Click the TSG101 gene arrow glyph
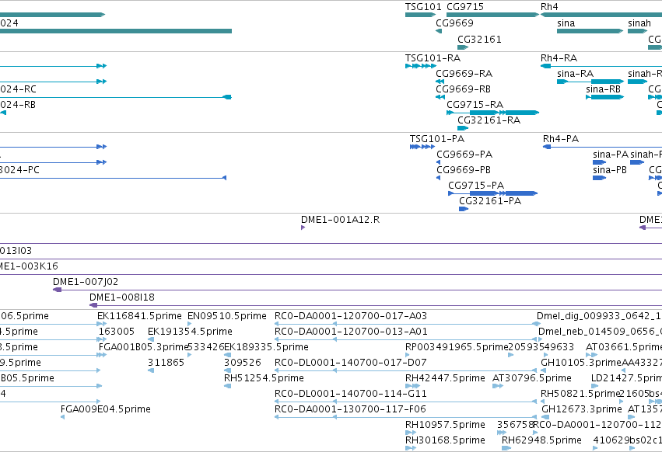The image size is (662, 452). pyautogui.click(x=420, y=15)
